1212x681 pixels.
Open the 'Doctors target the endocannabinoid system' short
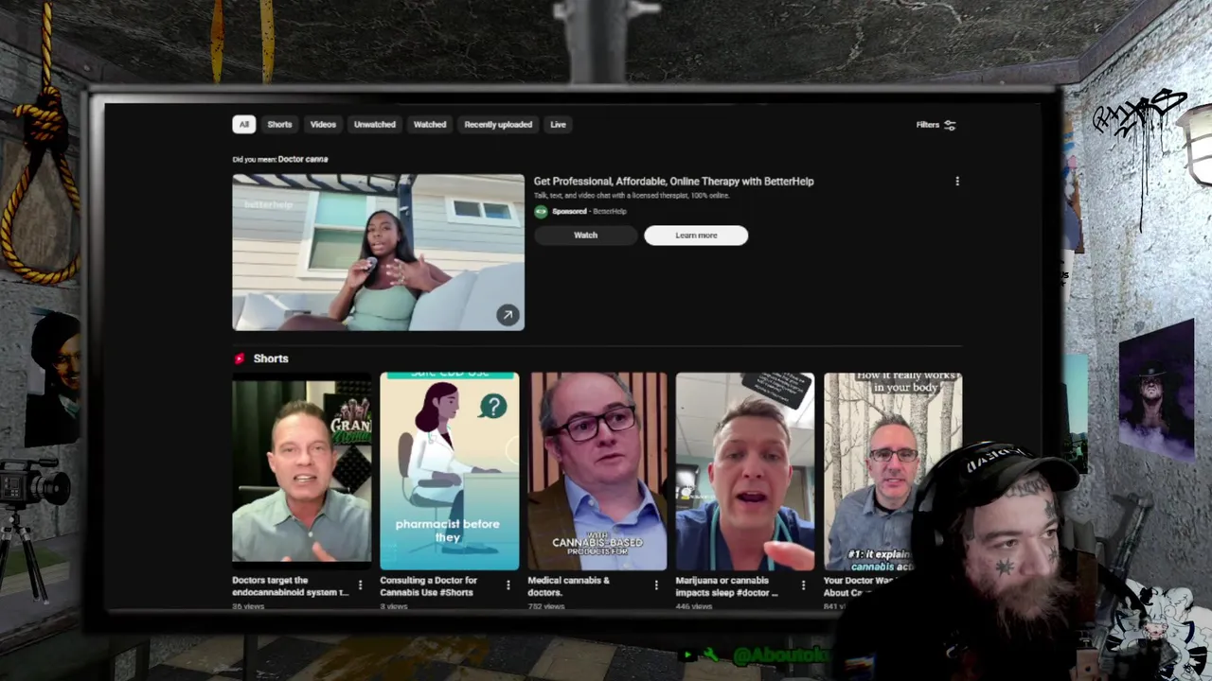click(302, 471)
